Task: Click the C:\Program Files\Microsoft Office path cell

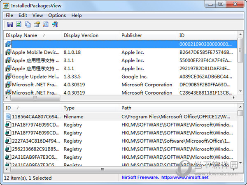Action: pyautogui.click(x=176, y=117)
